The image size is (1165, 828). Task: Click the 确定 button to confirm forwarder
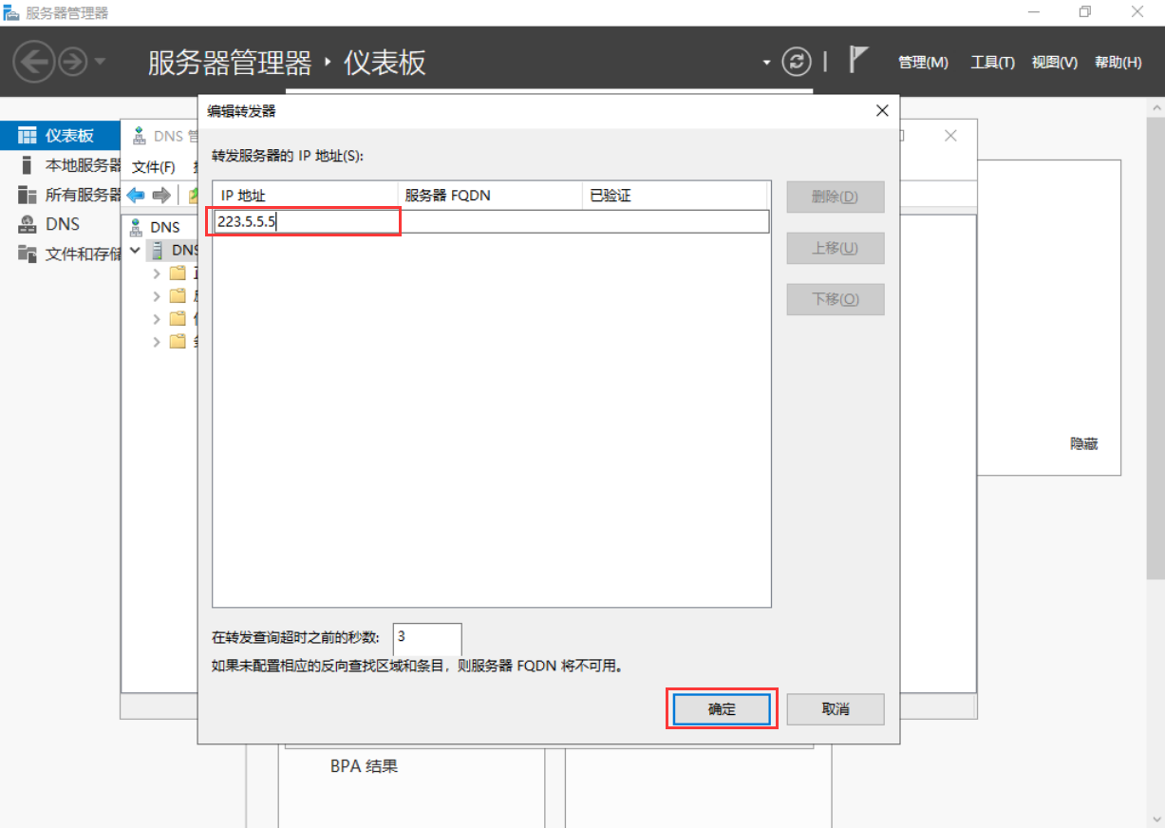(722, 709)
